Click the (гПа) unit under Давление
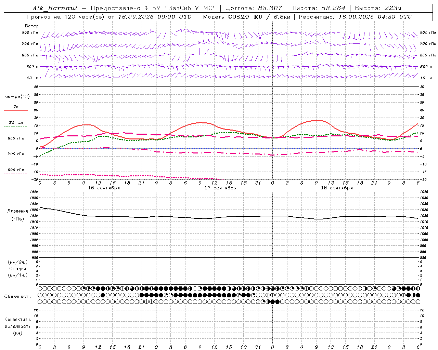Viewport: 438px width, 350px height. point(18,219)
